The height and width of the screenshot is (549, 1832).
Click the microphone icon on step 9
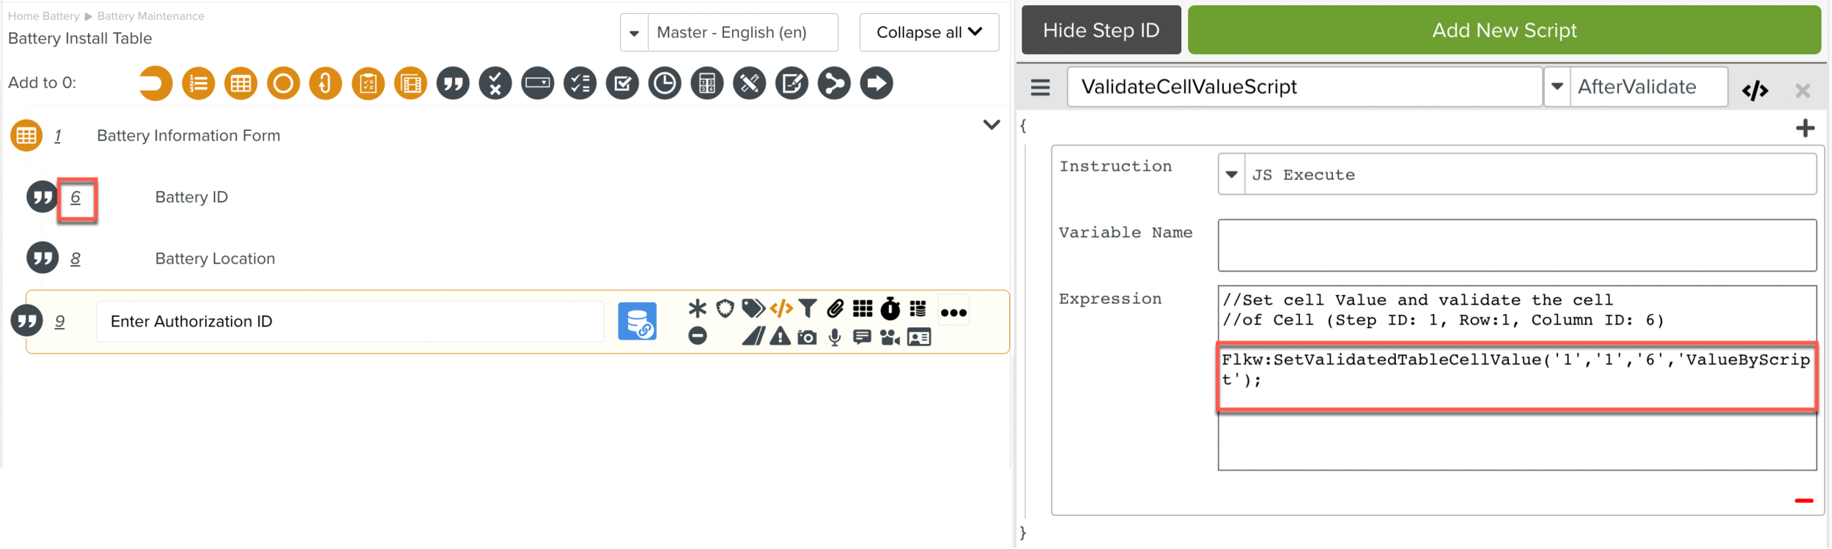[x=835, y=337]
